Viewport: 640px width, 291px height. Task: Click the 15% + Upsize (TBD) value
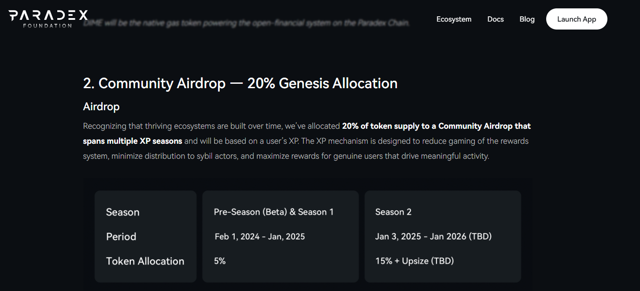click(415, 261)
